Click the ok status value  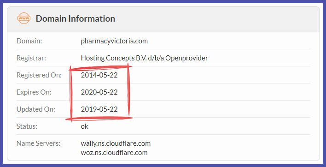tap(85, 126)
